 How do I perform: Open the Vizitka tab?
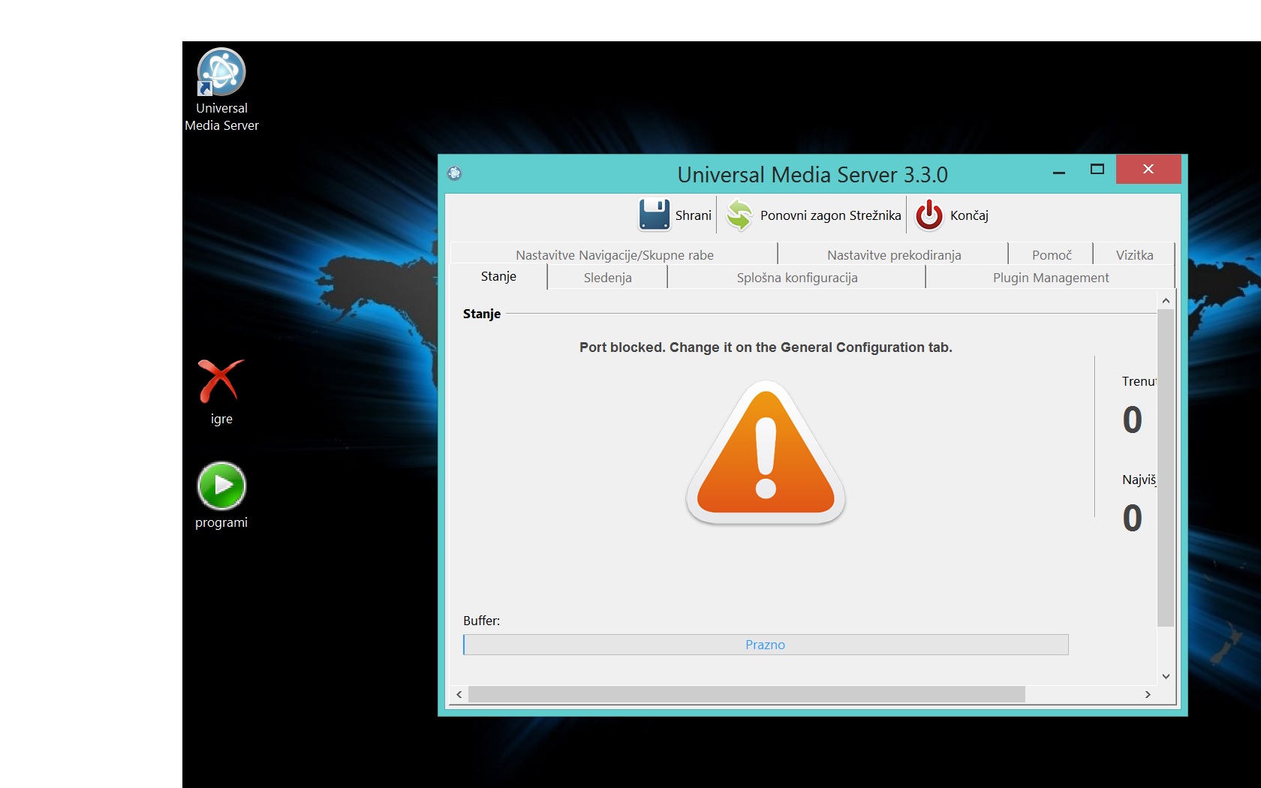[1134, 254]
